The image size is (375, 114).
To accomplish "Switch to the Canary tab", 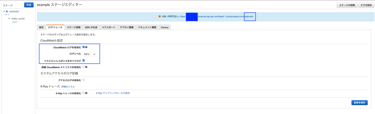I will pyautogui.click(x=165, y=27).
